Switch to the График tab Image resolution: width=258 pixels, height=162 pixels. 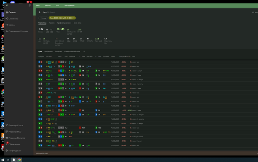[x=52, y=23]
